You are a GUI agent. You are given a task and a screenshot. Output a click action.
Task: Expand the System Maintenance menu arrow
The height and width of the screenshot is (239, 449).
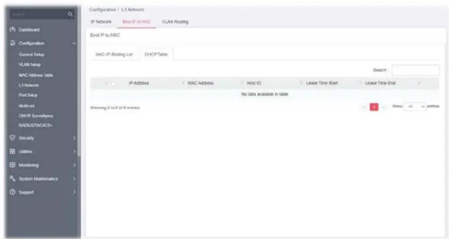[x=74, y=179]
